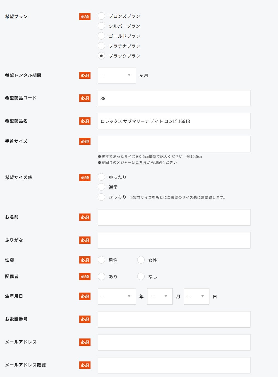Click the 希望商品名 text field

pos(174,121)
